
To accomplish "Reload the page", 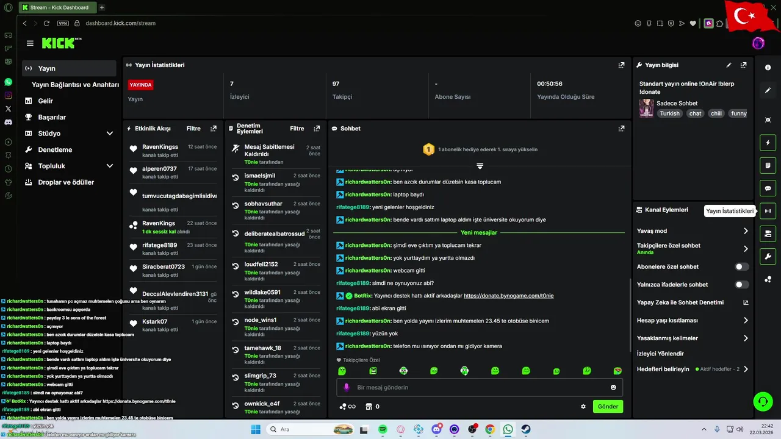I will pyautogui.click(x=46, y=23).
